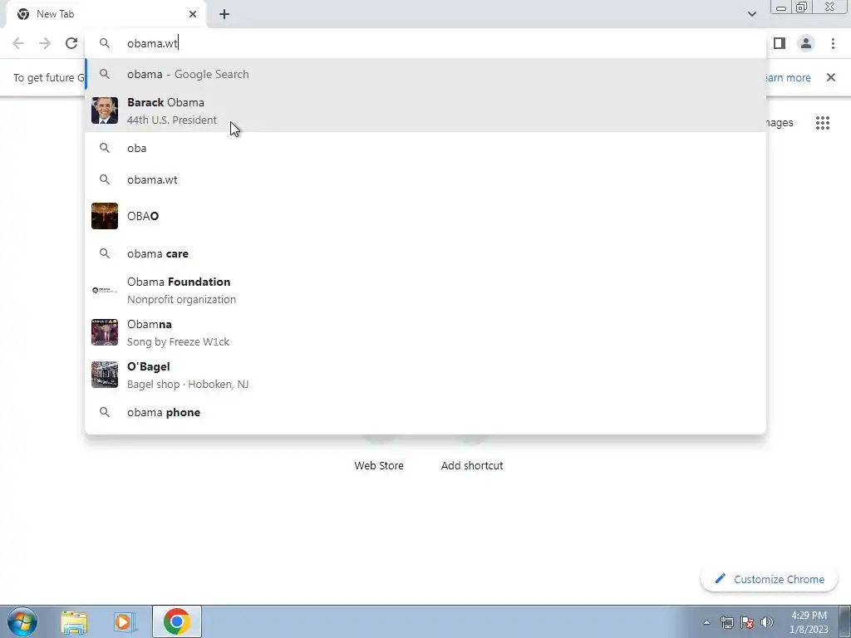Click the address bar text obama.wt

pyautogui.click(x=152, y=43)
